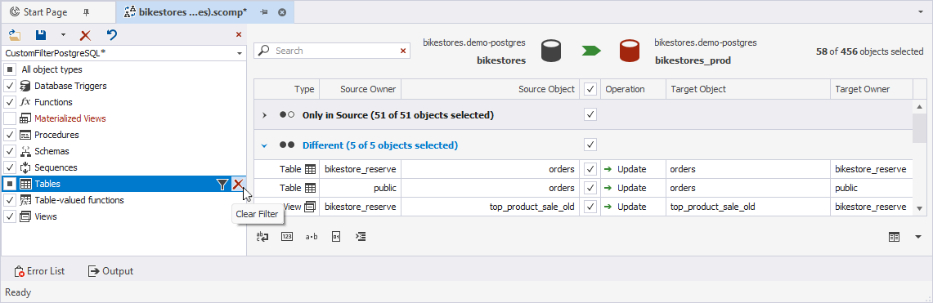Close the filter panel with small red X
The height and width of the screenshot is (303, 933).
(239, 35)
